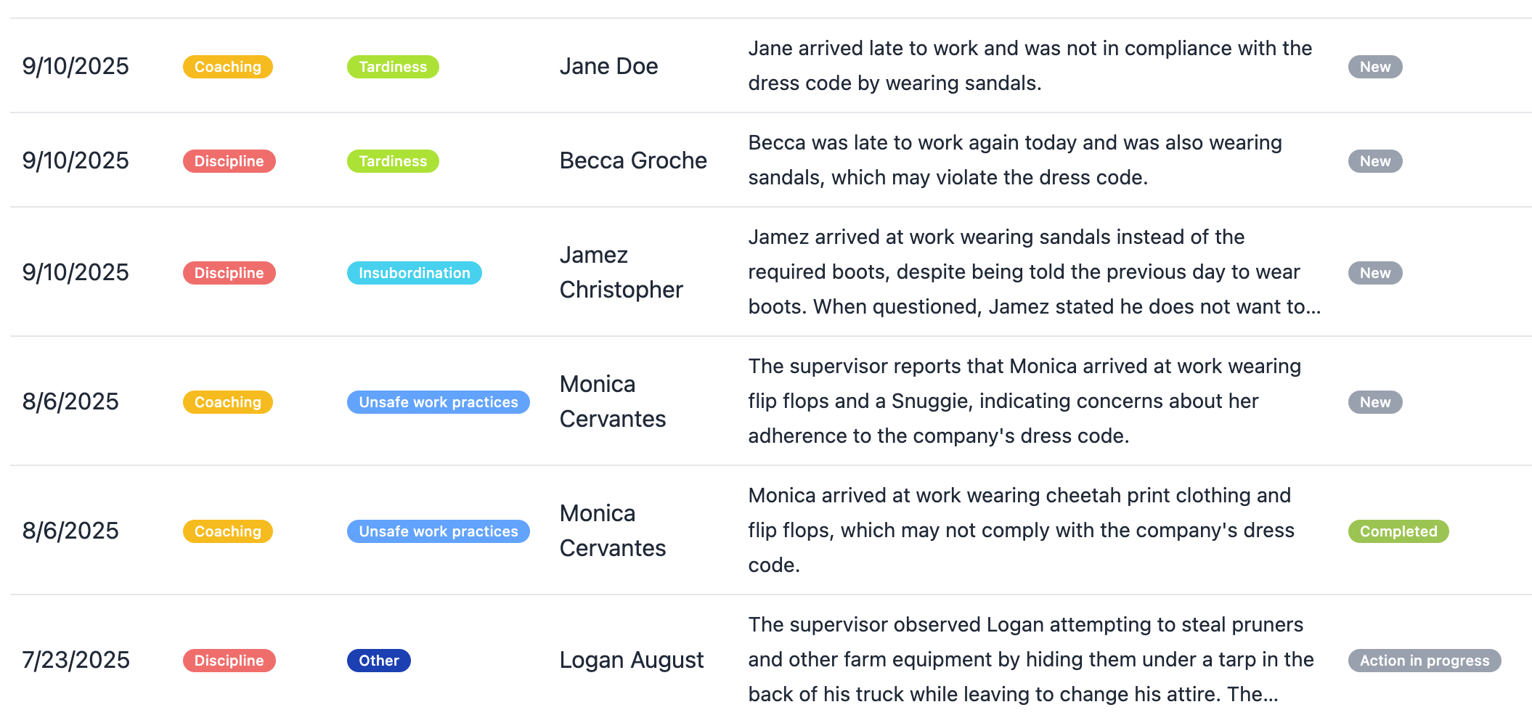Open the Becca Groche employee name
The height and width of the screenshot is (723, 1532).
pyautogui.click(x=632, y=161)
